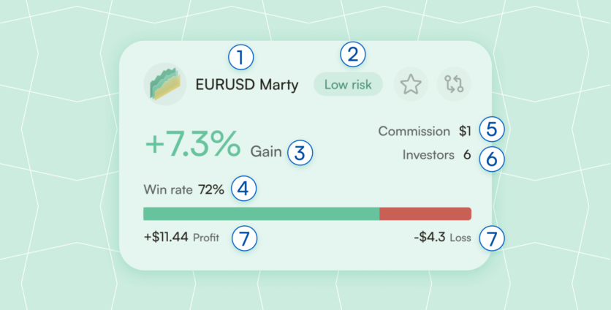Click marker 7 next to Loss
This screenshot has height=310, width=611.
(x=492, y=238)
